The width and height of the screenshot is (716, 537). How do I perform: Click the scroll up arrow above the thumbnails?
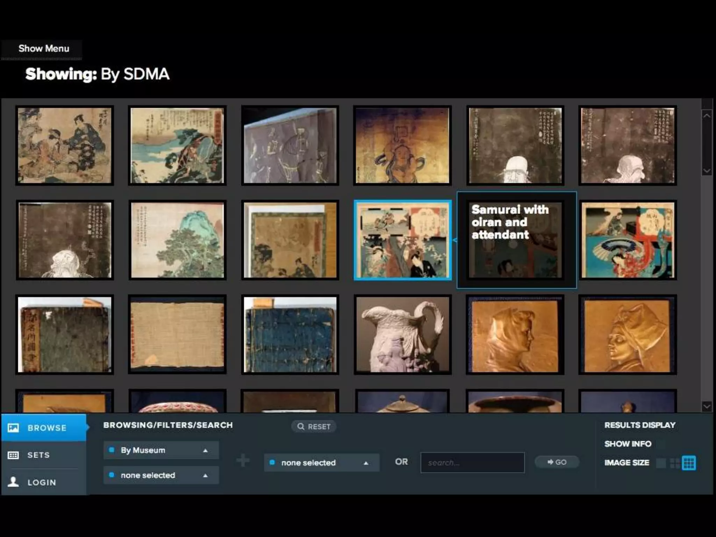click(707, 116)
